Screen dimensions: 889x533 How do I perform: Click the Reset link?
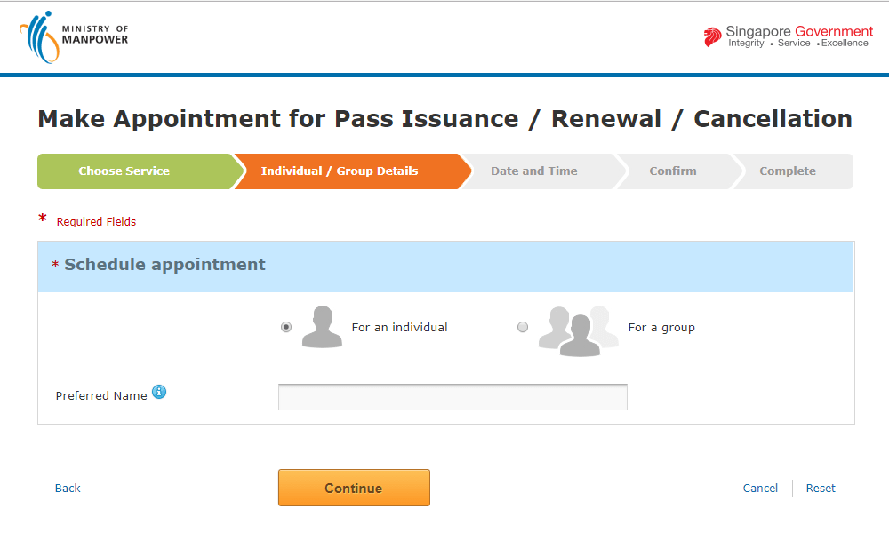click(x=821, y=488)
